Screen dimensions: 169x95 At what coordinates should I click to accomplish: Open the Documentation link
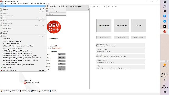click(x=57, y=48)
